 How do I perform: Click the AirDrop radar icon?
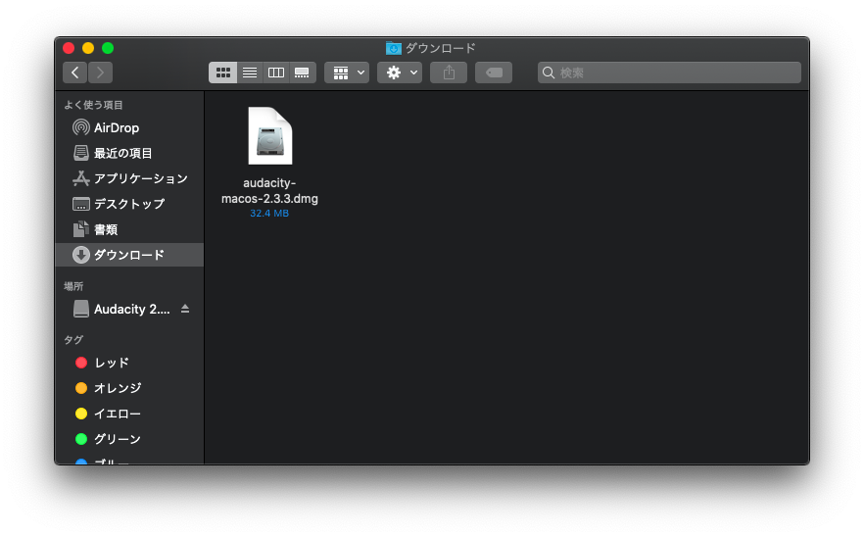pyautogui.click(x=81, y=128)
